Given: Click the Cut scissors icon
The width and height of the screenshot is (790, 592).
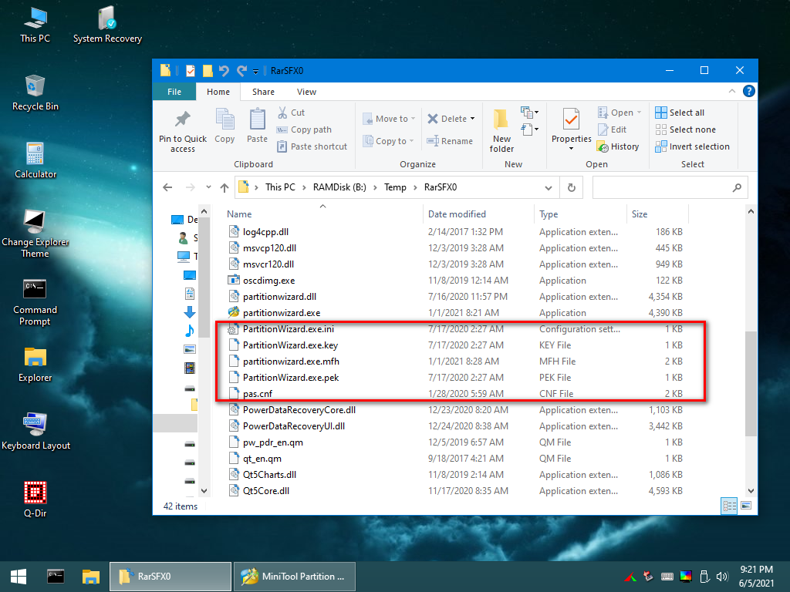Looking at the screenshot, I should coord(282,113).
